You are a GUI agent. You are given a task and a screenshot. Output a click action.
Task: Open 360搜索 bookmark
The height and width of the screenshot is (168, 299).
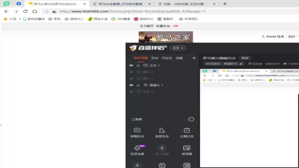pos(121,19)
